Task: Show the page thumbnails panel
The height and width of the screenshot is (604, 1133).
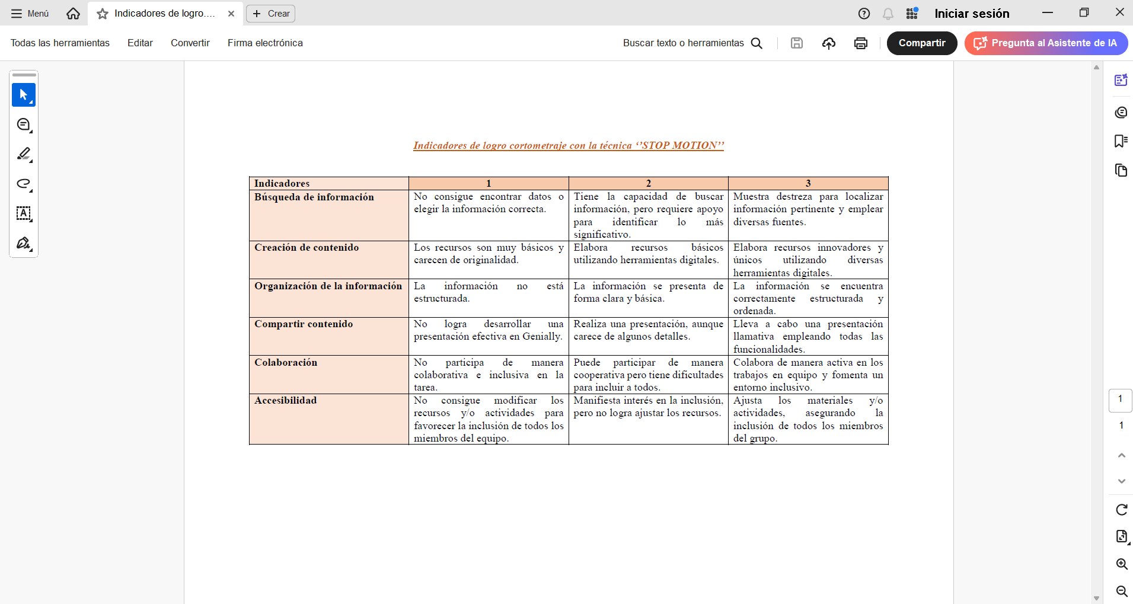Action: tap(1121, 171)
